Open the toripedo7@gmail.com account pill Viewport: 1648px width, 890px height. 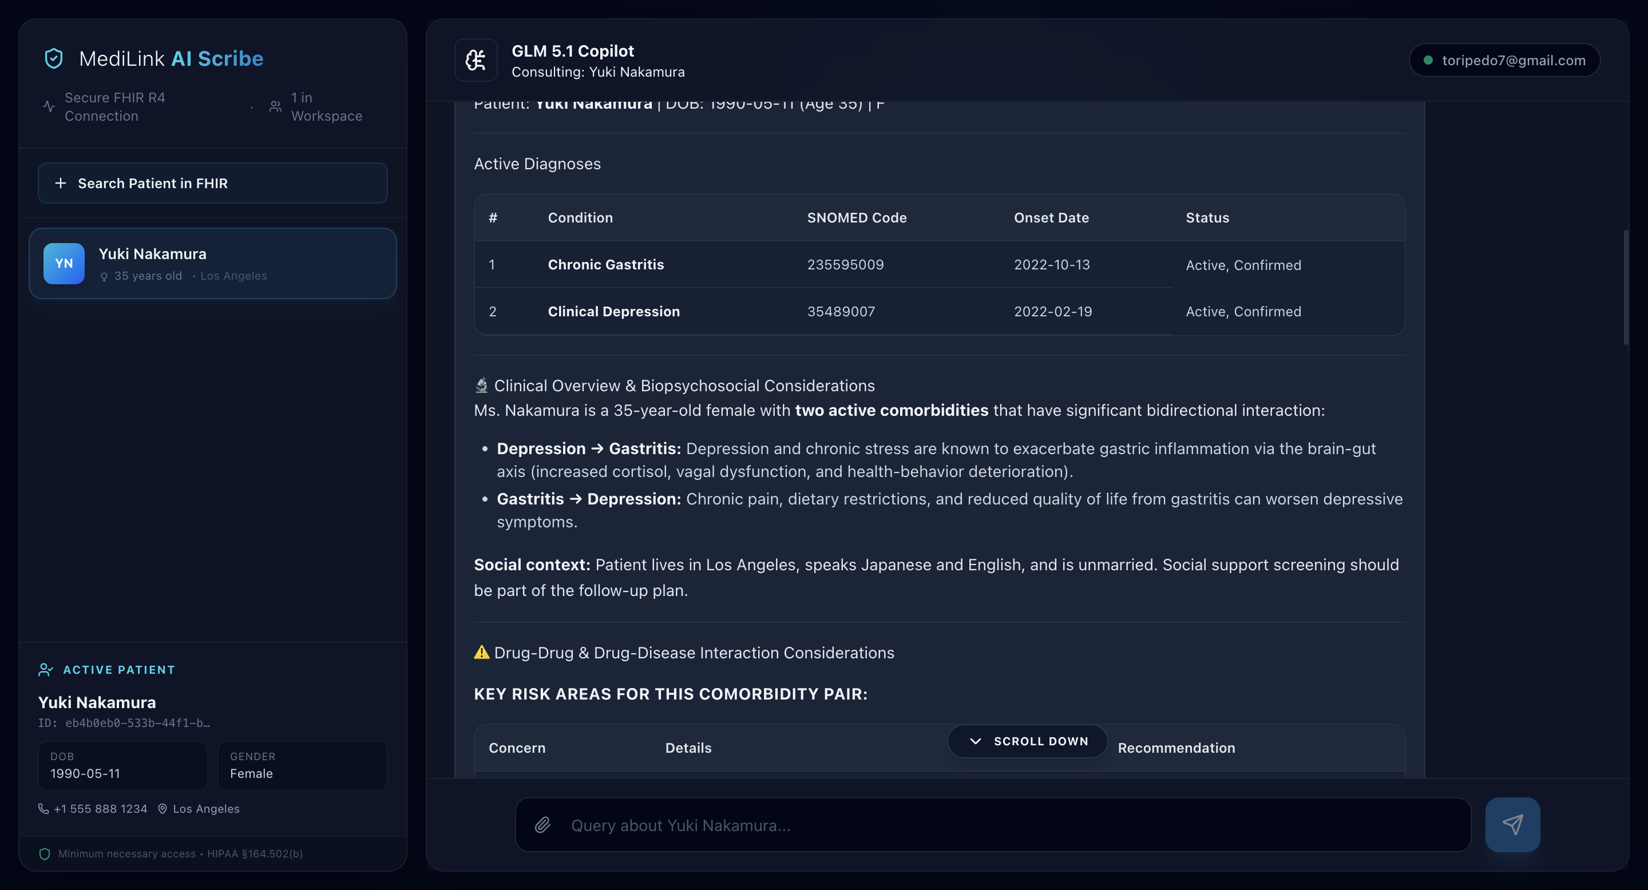(x=1504, y=60)
